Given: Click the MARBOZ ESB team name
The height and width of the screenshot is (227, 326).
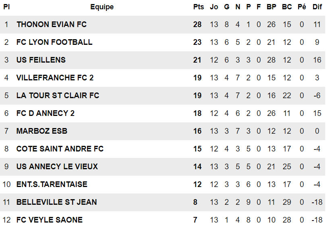Looking at the screenshot, I should [42, 131].
